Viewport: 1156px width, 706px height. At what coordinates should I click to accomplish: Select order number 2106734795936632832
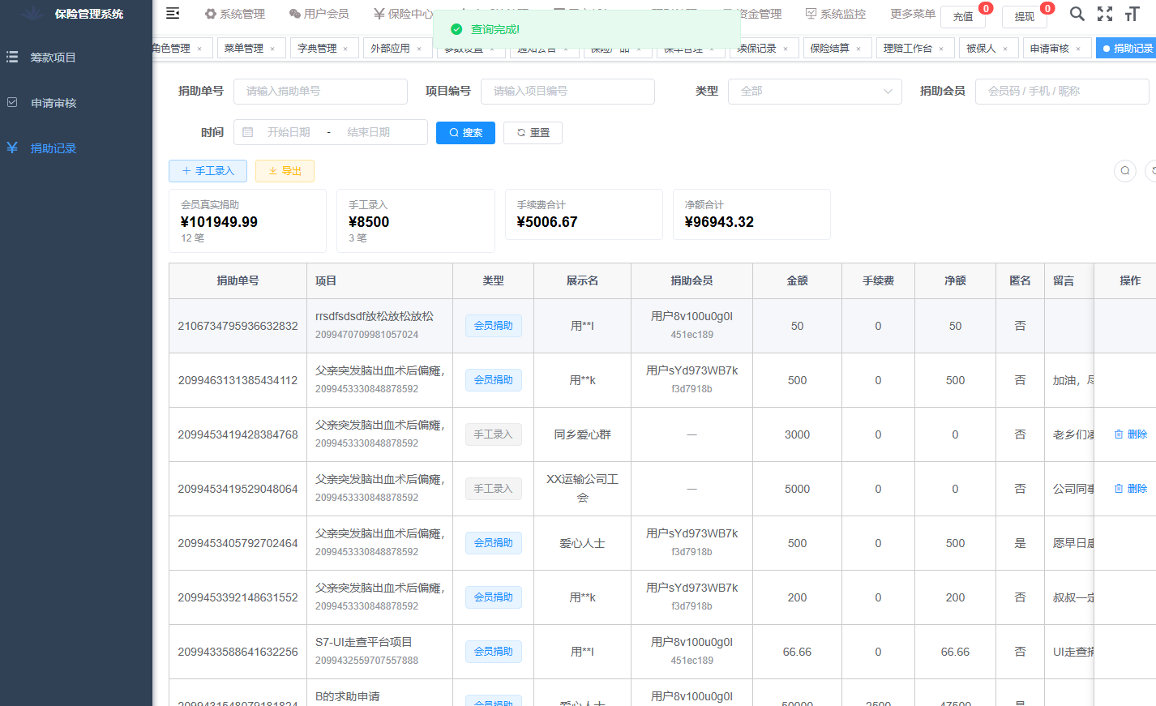coord(238,326)
